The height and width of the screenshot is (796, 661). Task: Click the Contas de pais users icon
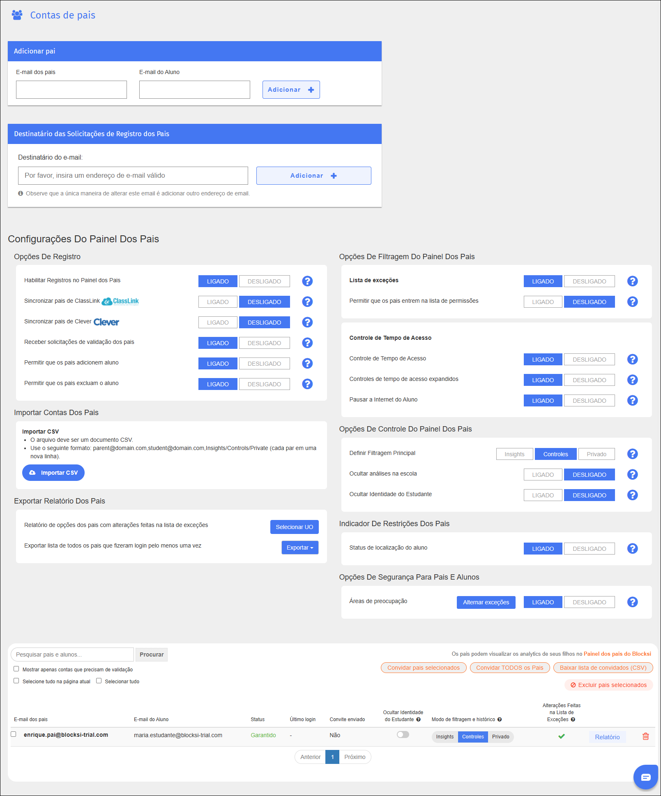(17, 15)
